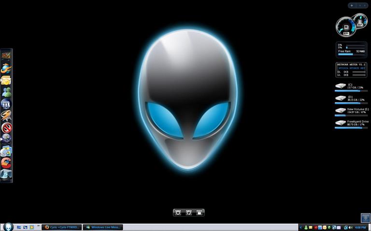The height and width of the screenshot is (231, 371).
Task: Click the globe icon in dock
Action: click(x=6, y=139)
